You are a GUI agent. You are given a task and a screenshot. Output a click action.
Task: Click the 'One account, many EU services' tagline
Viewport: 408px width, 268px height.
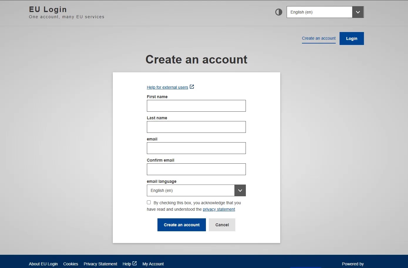[67, 17]
